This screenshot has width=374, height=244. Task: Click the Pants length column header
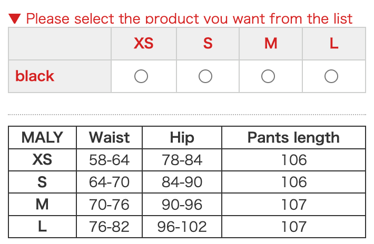click(x=293, y=138)
